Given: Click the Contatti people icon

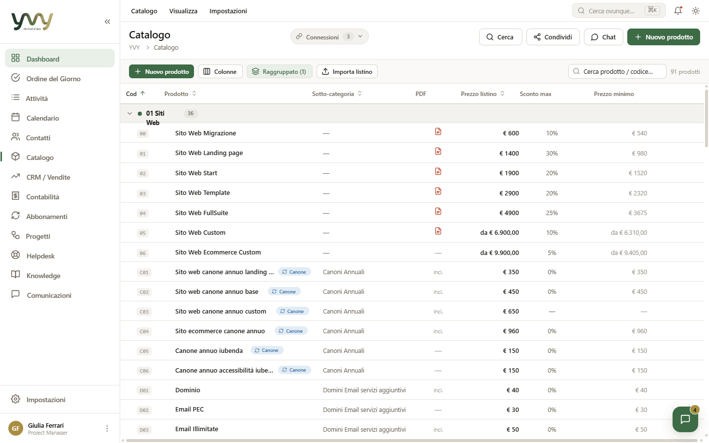Looking at the screenshot, I should [x=16, y=137].
